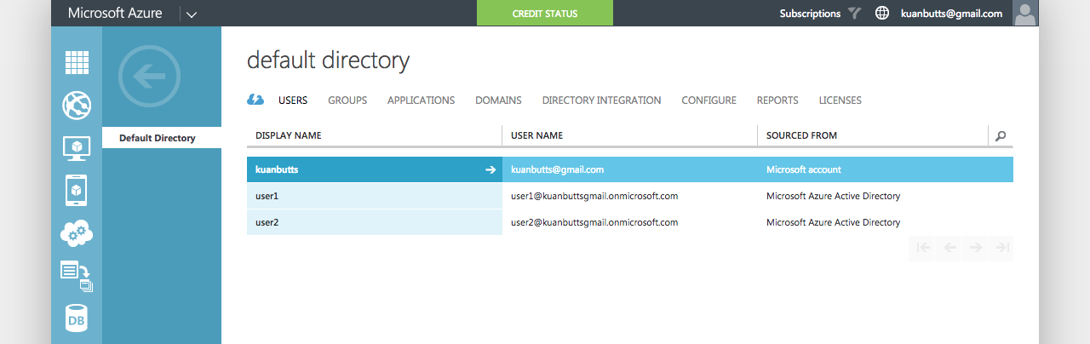The height and width of the screenshot is (344, 1090).
Task: Switch to the DOMAINS tab
Action: 498,100
